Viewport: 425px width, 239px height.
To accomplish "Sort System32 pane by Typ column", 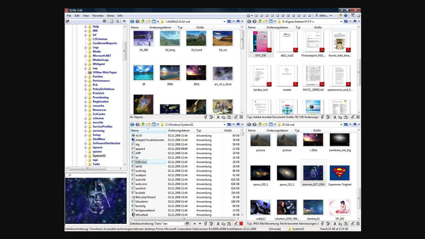I will click(209, 131).
